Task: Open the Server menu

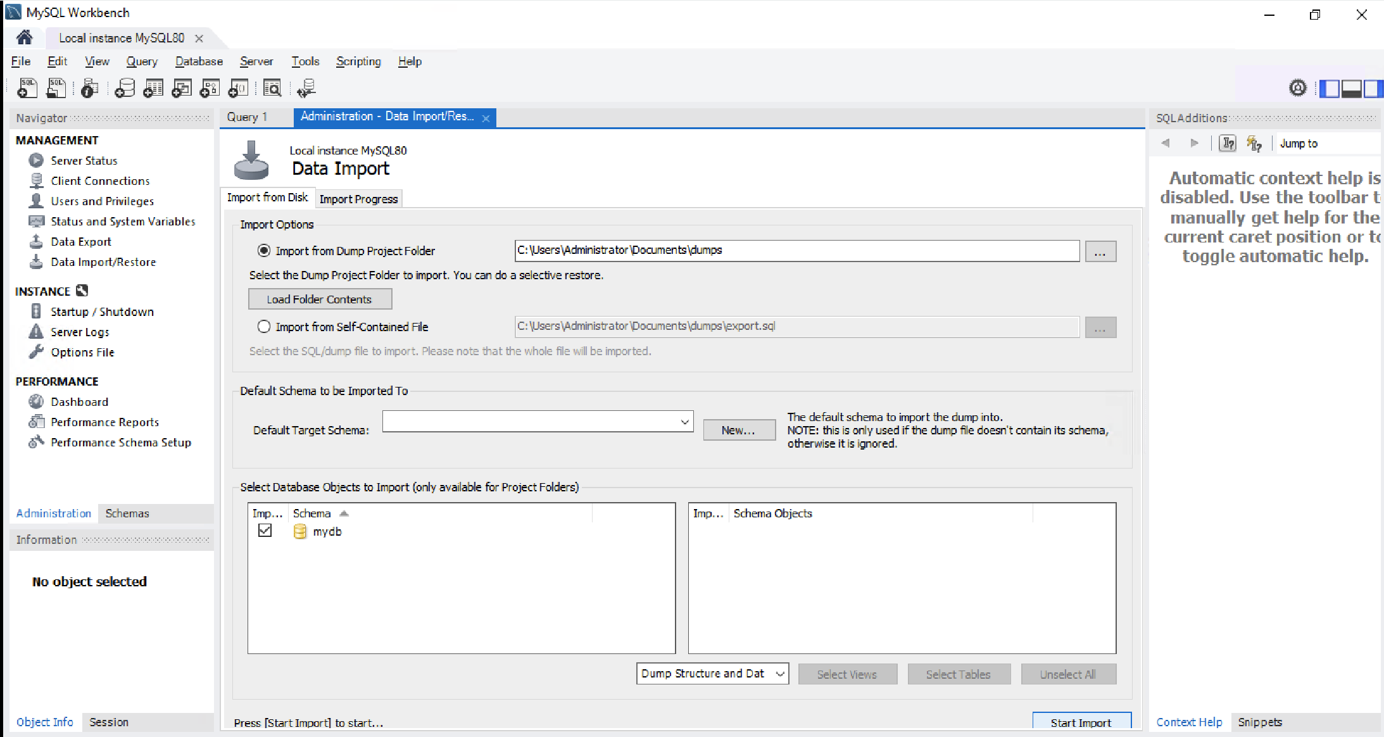Action: [256, 61]
